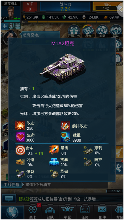Tap the plus icon under the avatar
Image resolution: width=124 pixels, height=220 pixels.
point(4,26)
